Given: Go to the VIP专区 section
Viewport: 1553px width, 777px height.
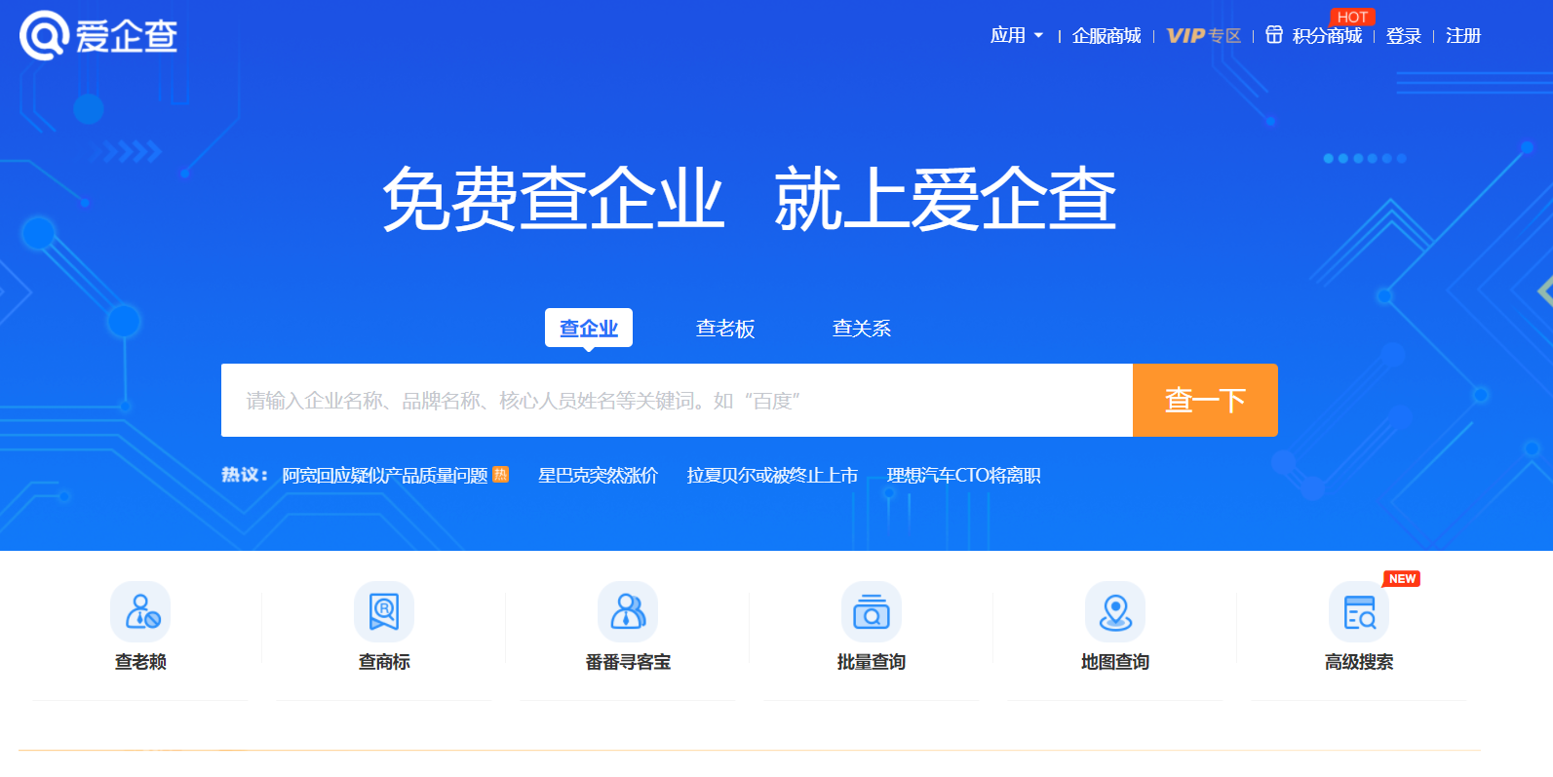Looking at the screenshot, I should pyautogui.click(x=1204, y=36).
